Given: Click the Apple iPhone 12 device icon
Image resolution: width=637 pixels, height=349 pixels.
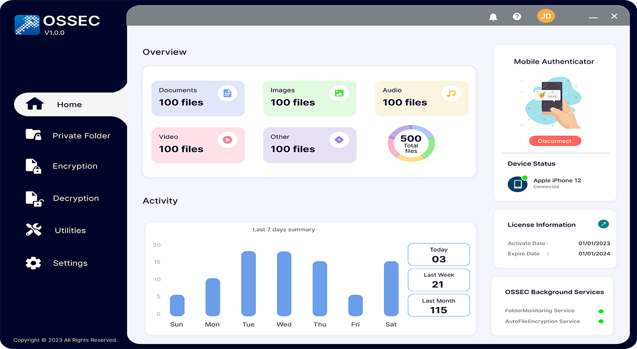Looking at the screenshot, I should 517,184.
